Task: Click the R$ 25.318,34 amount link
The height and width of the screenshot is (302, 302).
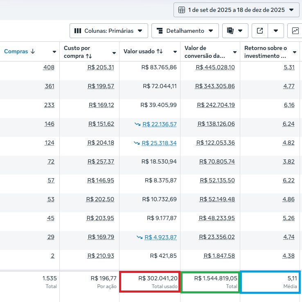Action: [x=159, y=143]
